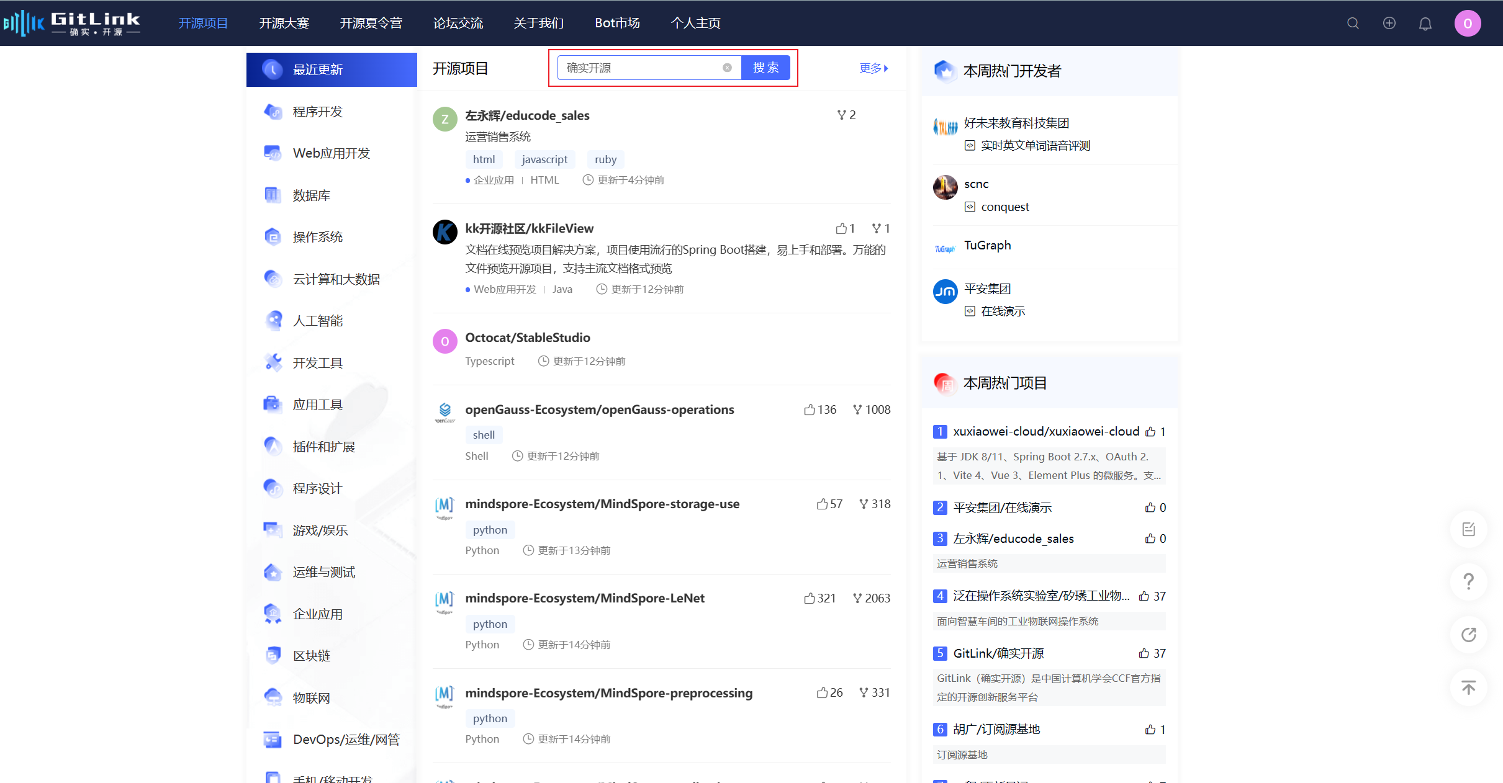
Task: Open the MindSpore-storage-use project
Action: coord(602,504)
